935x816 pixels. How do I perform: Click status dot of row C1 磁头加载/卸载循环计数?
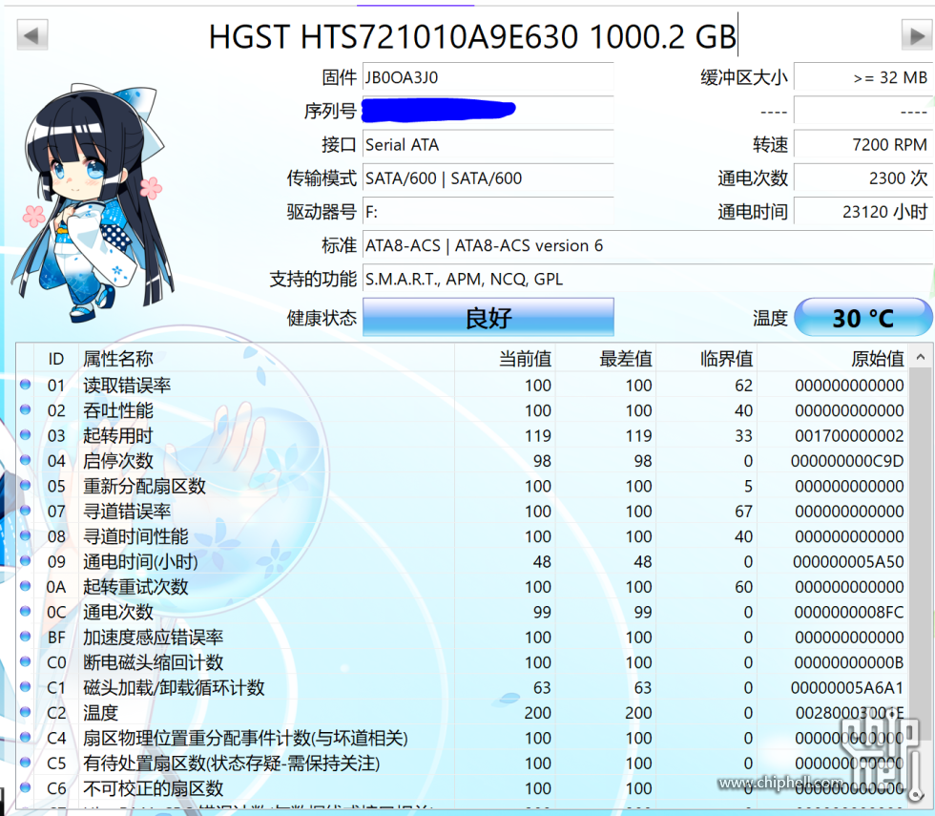point(25,686)
